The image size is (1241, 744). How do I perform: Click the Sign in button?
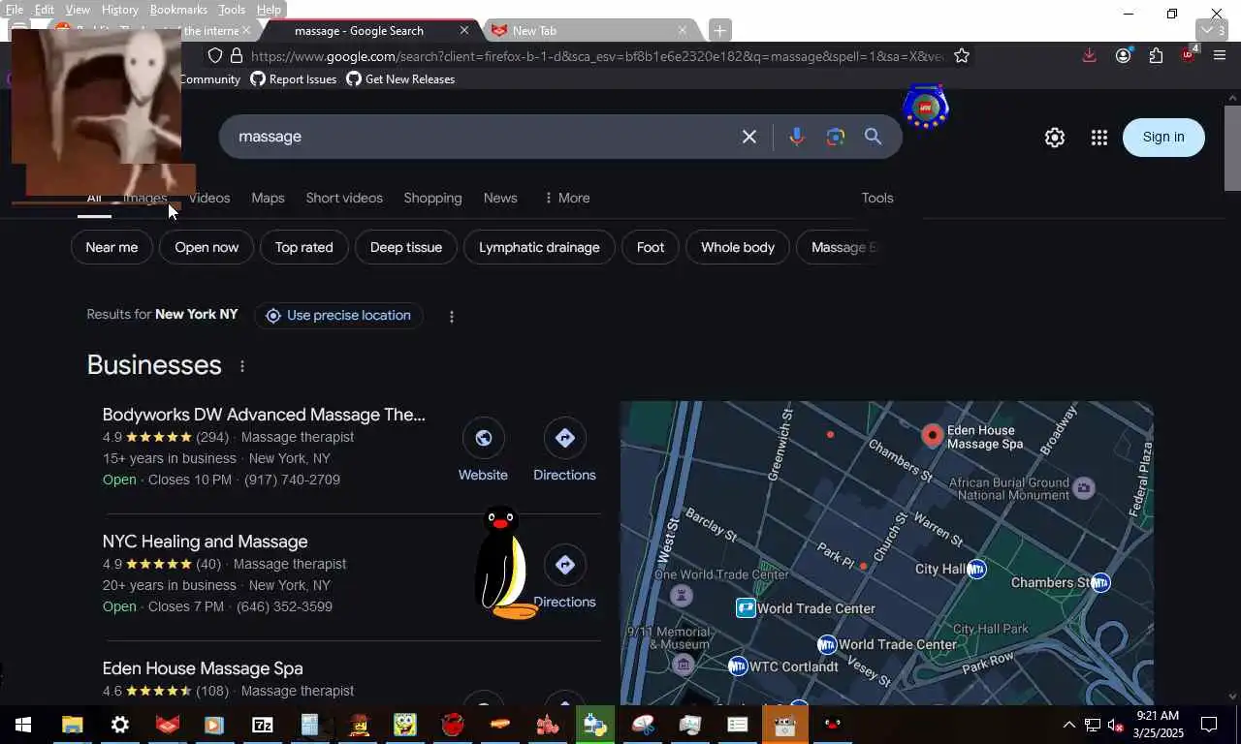tap(1163, 138)
